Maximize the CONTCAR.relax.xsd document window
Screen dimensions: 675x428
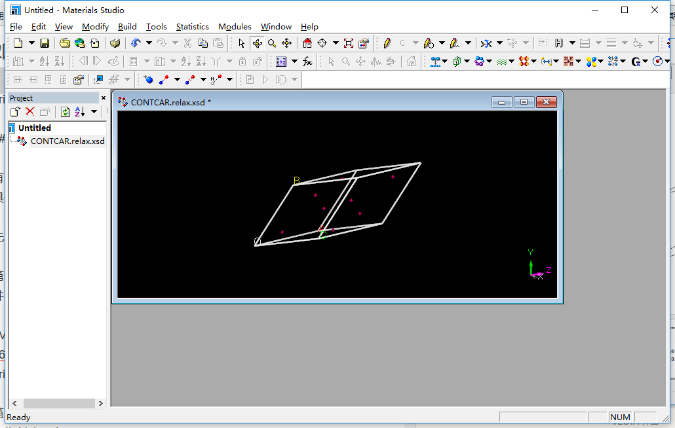pyautogui.click(x=524, y=102)
